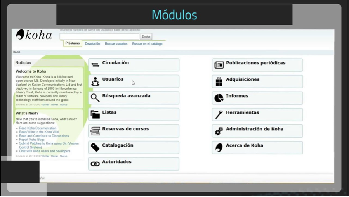Click the Inicio breadcrumb link
The height and width of the screenshot is (197, 349).
click(17, 52)
